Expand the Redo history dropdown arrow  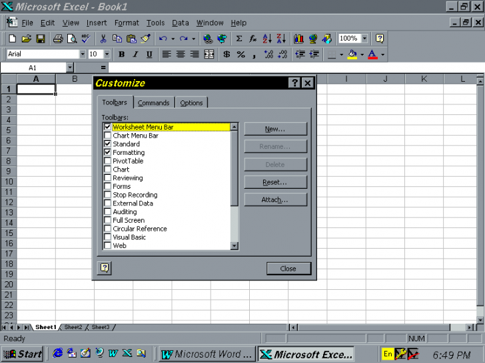[x=194, y=39]
